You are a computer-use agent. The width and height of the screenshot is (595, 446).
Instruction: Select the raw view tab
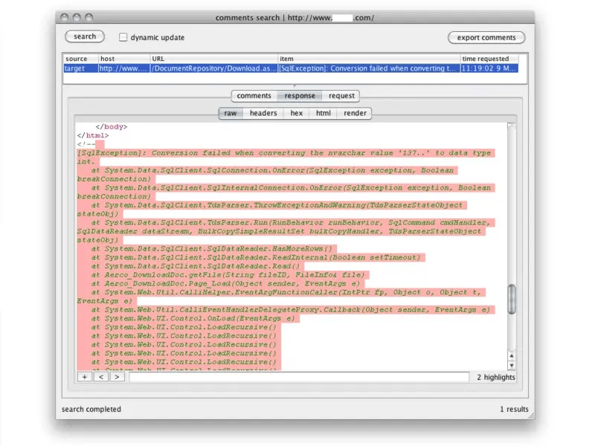(231, 113)
